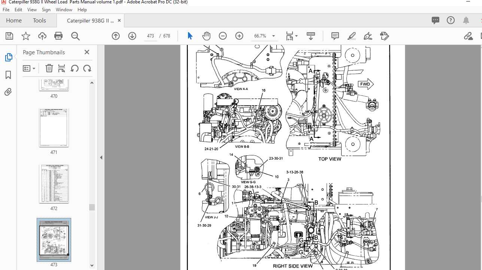Print the document with the printer icon
This screenshot has height=270, width=482.
58,36
